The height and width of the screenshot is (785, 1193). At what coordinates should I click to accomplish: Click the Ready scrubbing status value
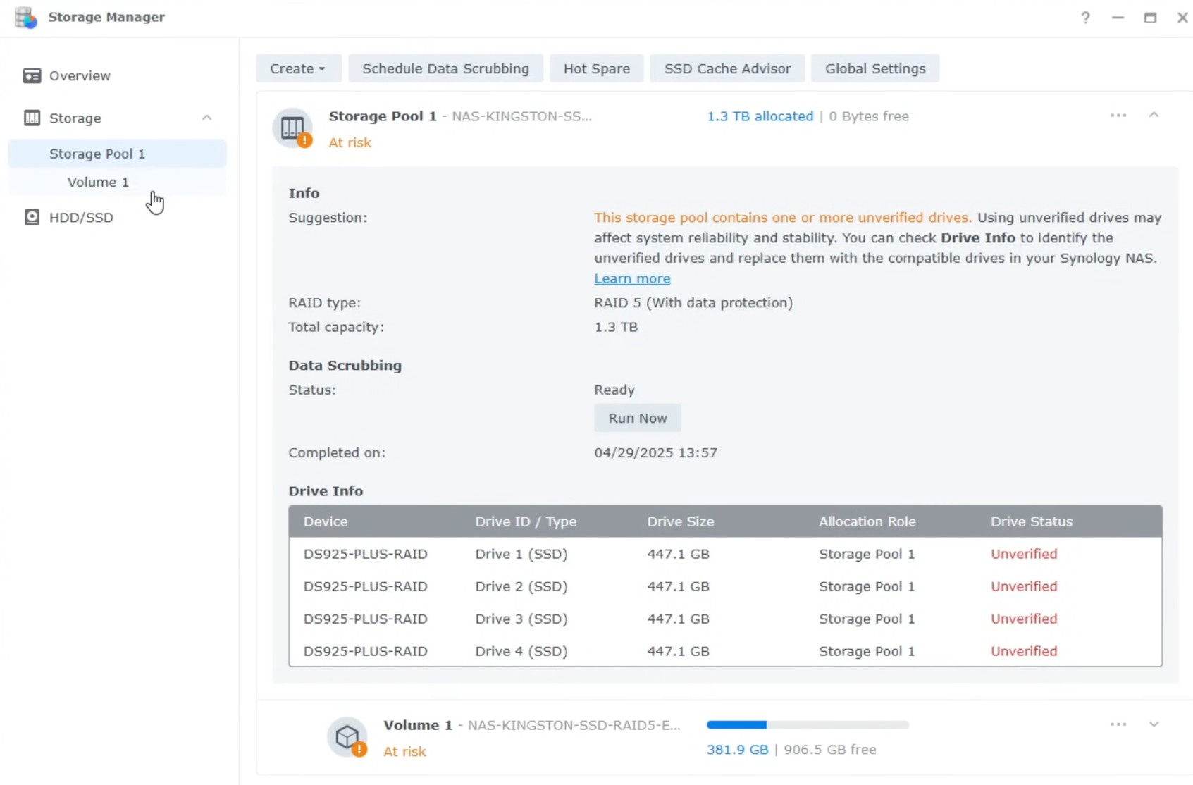click(614, 390)
